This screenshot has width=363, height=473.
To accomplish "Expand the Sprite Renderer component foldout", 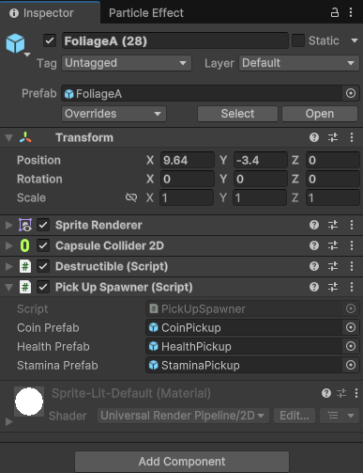I will (x=9, y=225).
